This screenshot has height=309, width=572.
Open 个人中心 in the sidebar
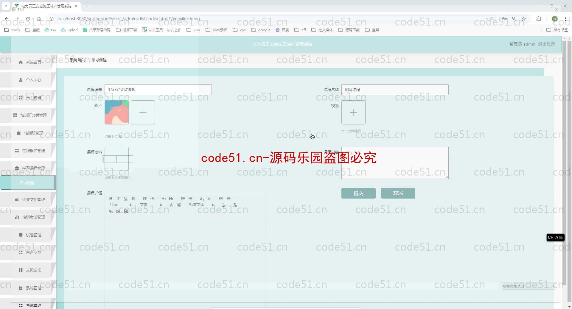point(28,80)
